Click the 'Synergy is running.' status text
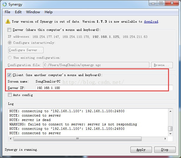 21,149
